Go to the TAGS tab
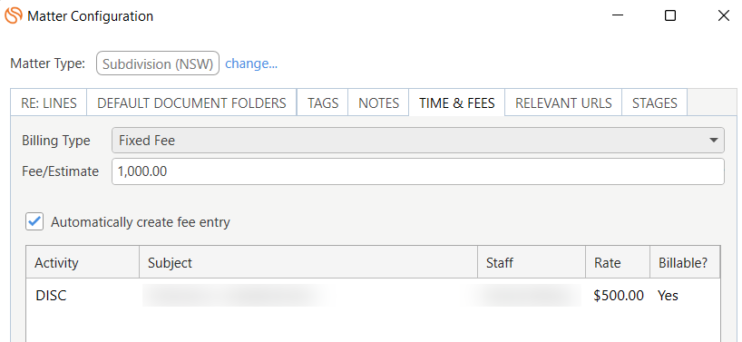Screen dimensions: 742x342 (323, 103)
